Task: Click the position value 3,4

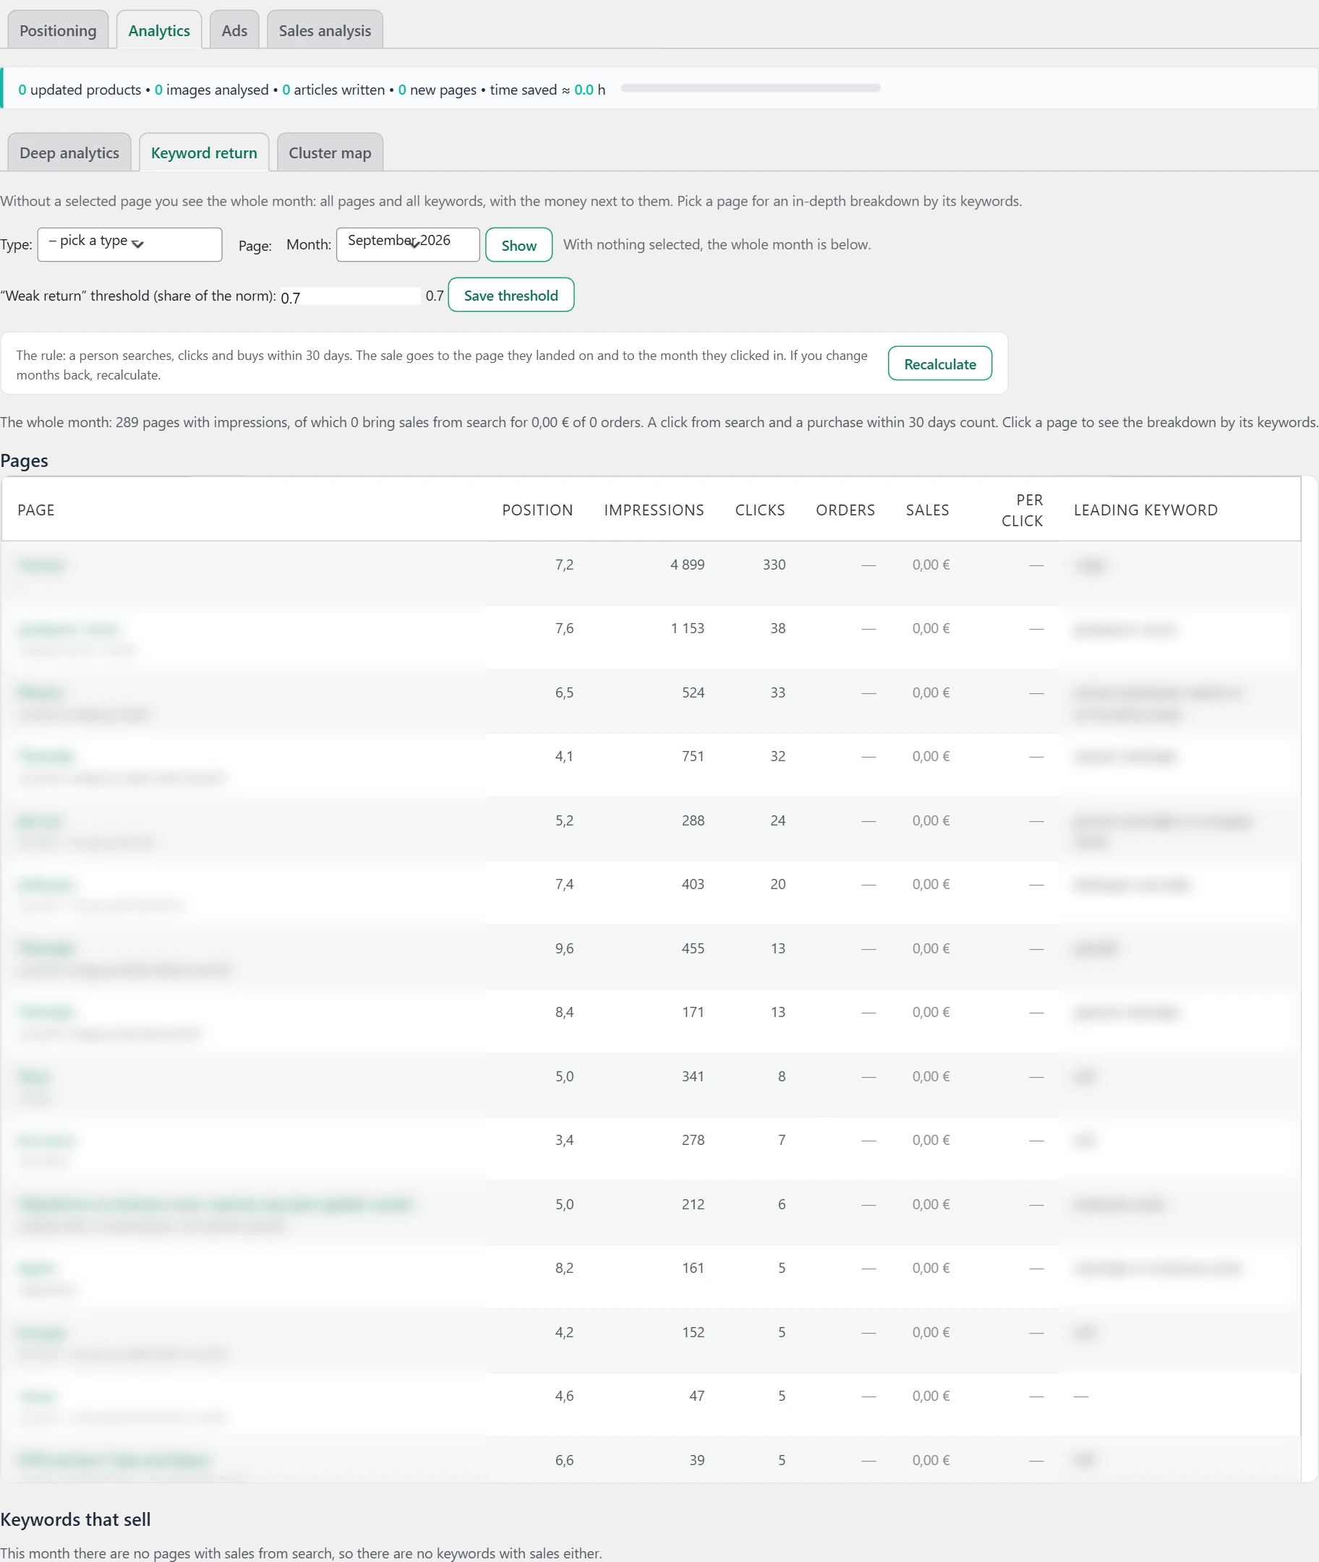Action: coord(564,1139)
